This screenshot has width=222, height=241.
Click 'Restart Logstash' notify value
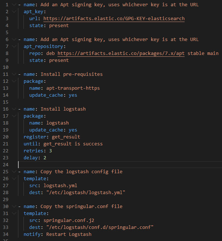coord(69,234)
